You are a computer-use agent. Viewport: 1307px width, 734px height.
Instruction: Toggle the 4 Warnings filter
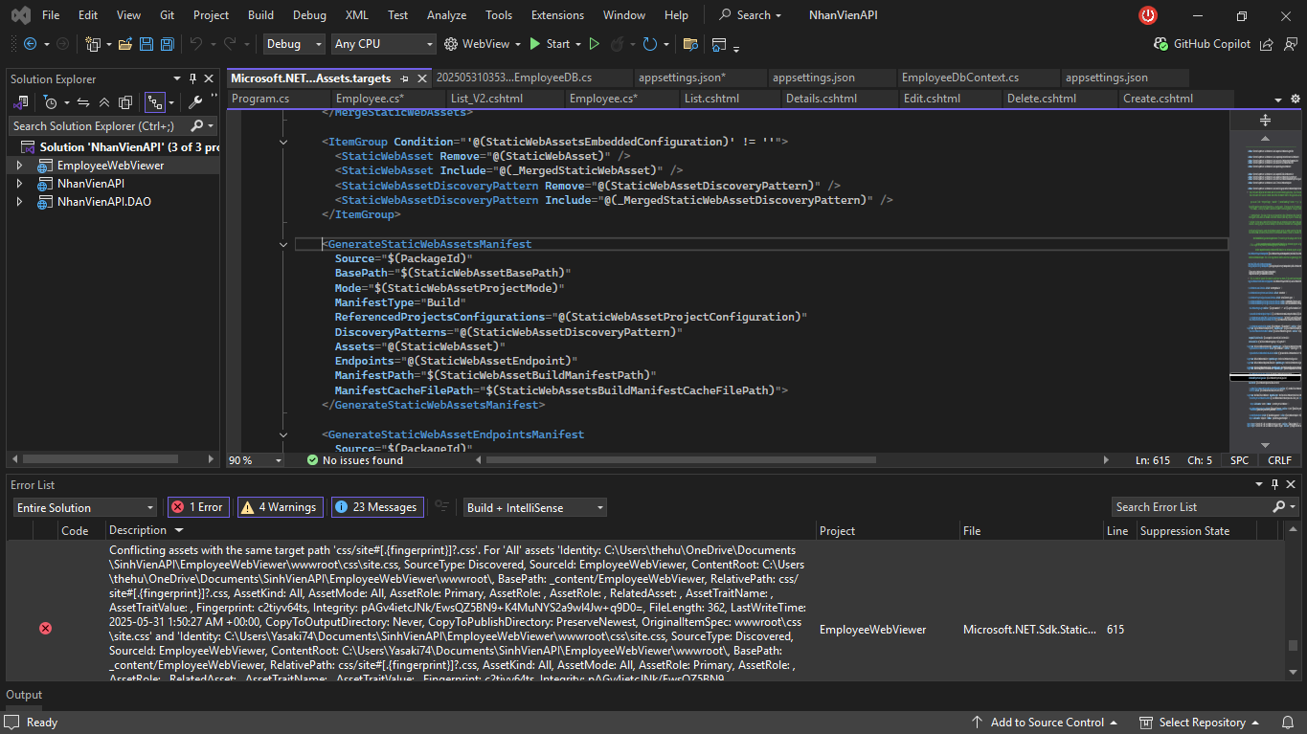(x=280, y=507)
